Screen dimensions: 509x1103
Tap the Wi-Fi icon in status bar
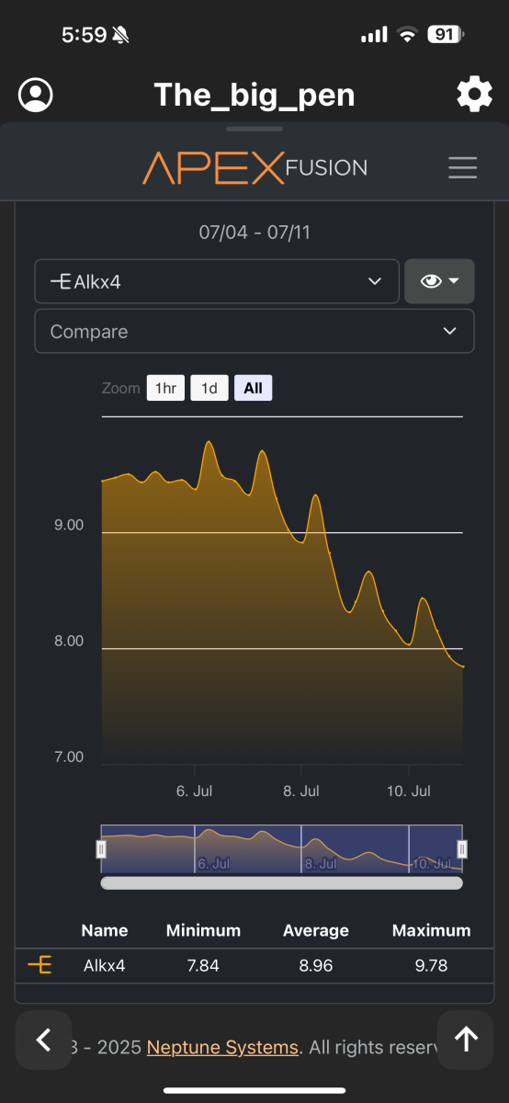[407, 34]
